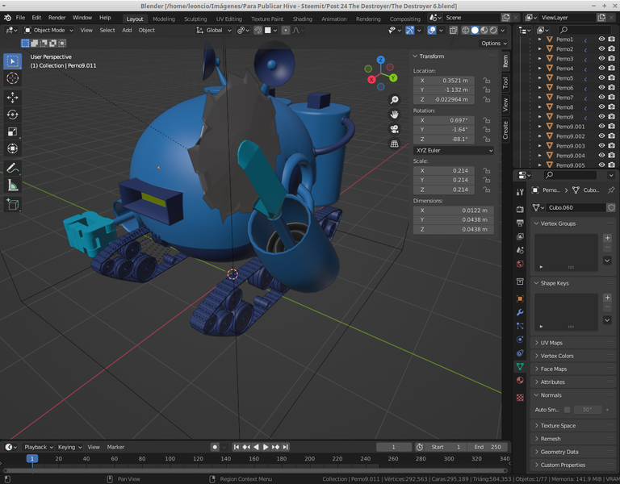
Task: Open Object Mode dropdown
Action: click(x=48, y=30)
